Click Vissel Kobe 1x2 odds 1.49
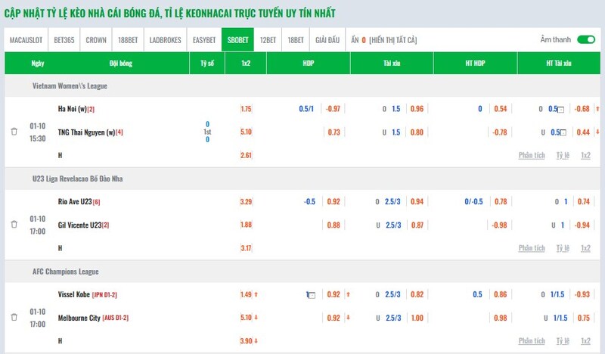 (246, 295)
